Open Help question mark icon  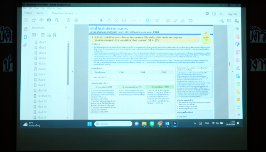coord(214,14)
